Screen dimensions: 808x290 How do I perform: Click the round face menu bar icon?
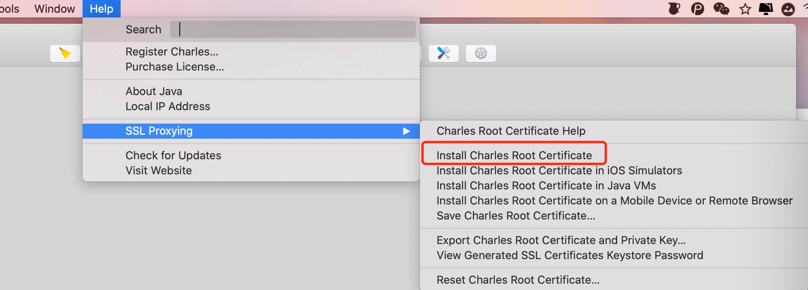788,9
